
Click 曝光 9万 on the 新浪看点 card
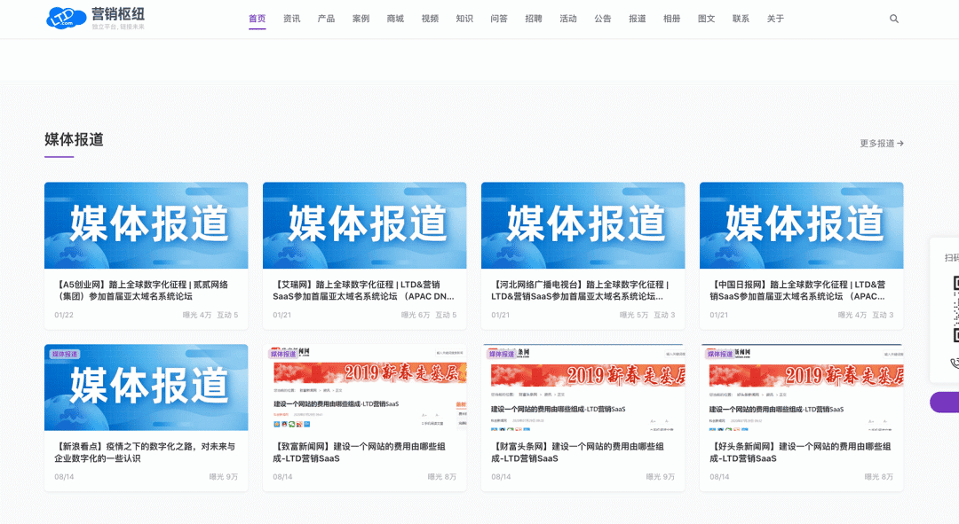(x=223, y=477)
